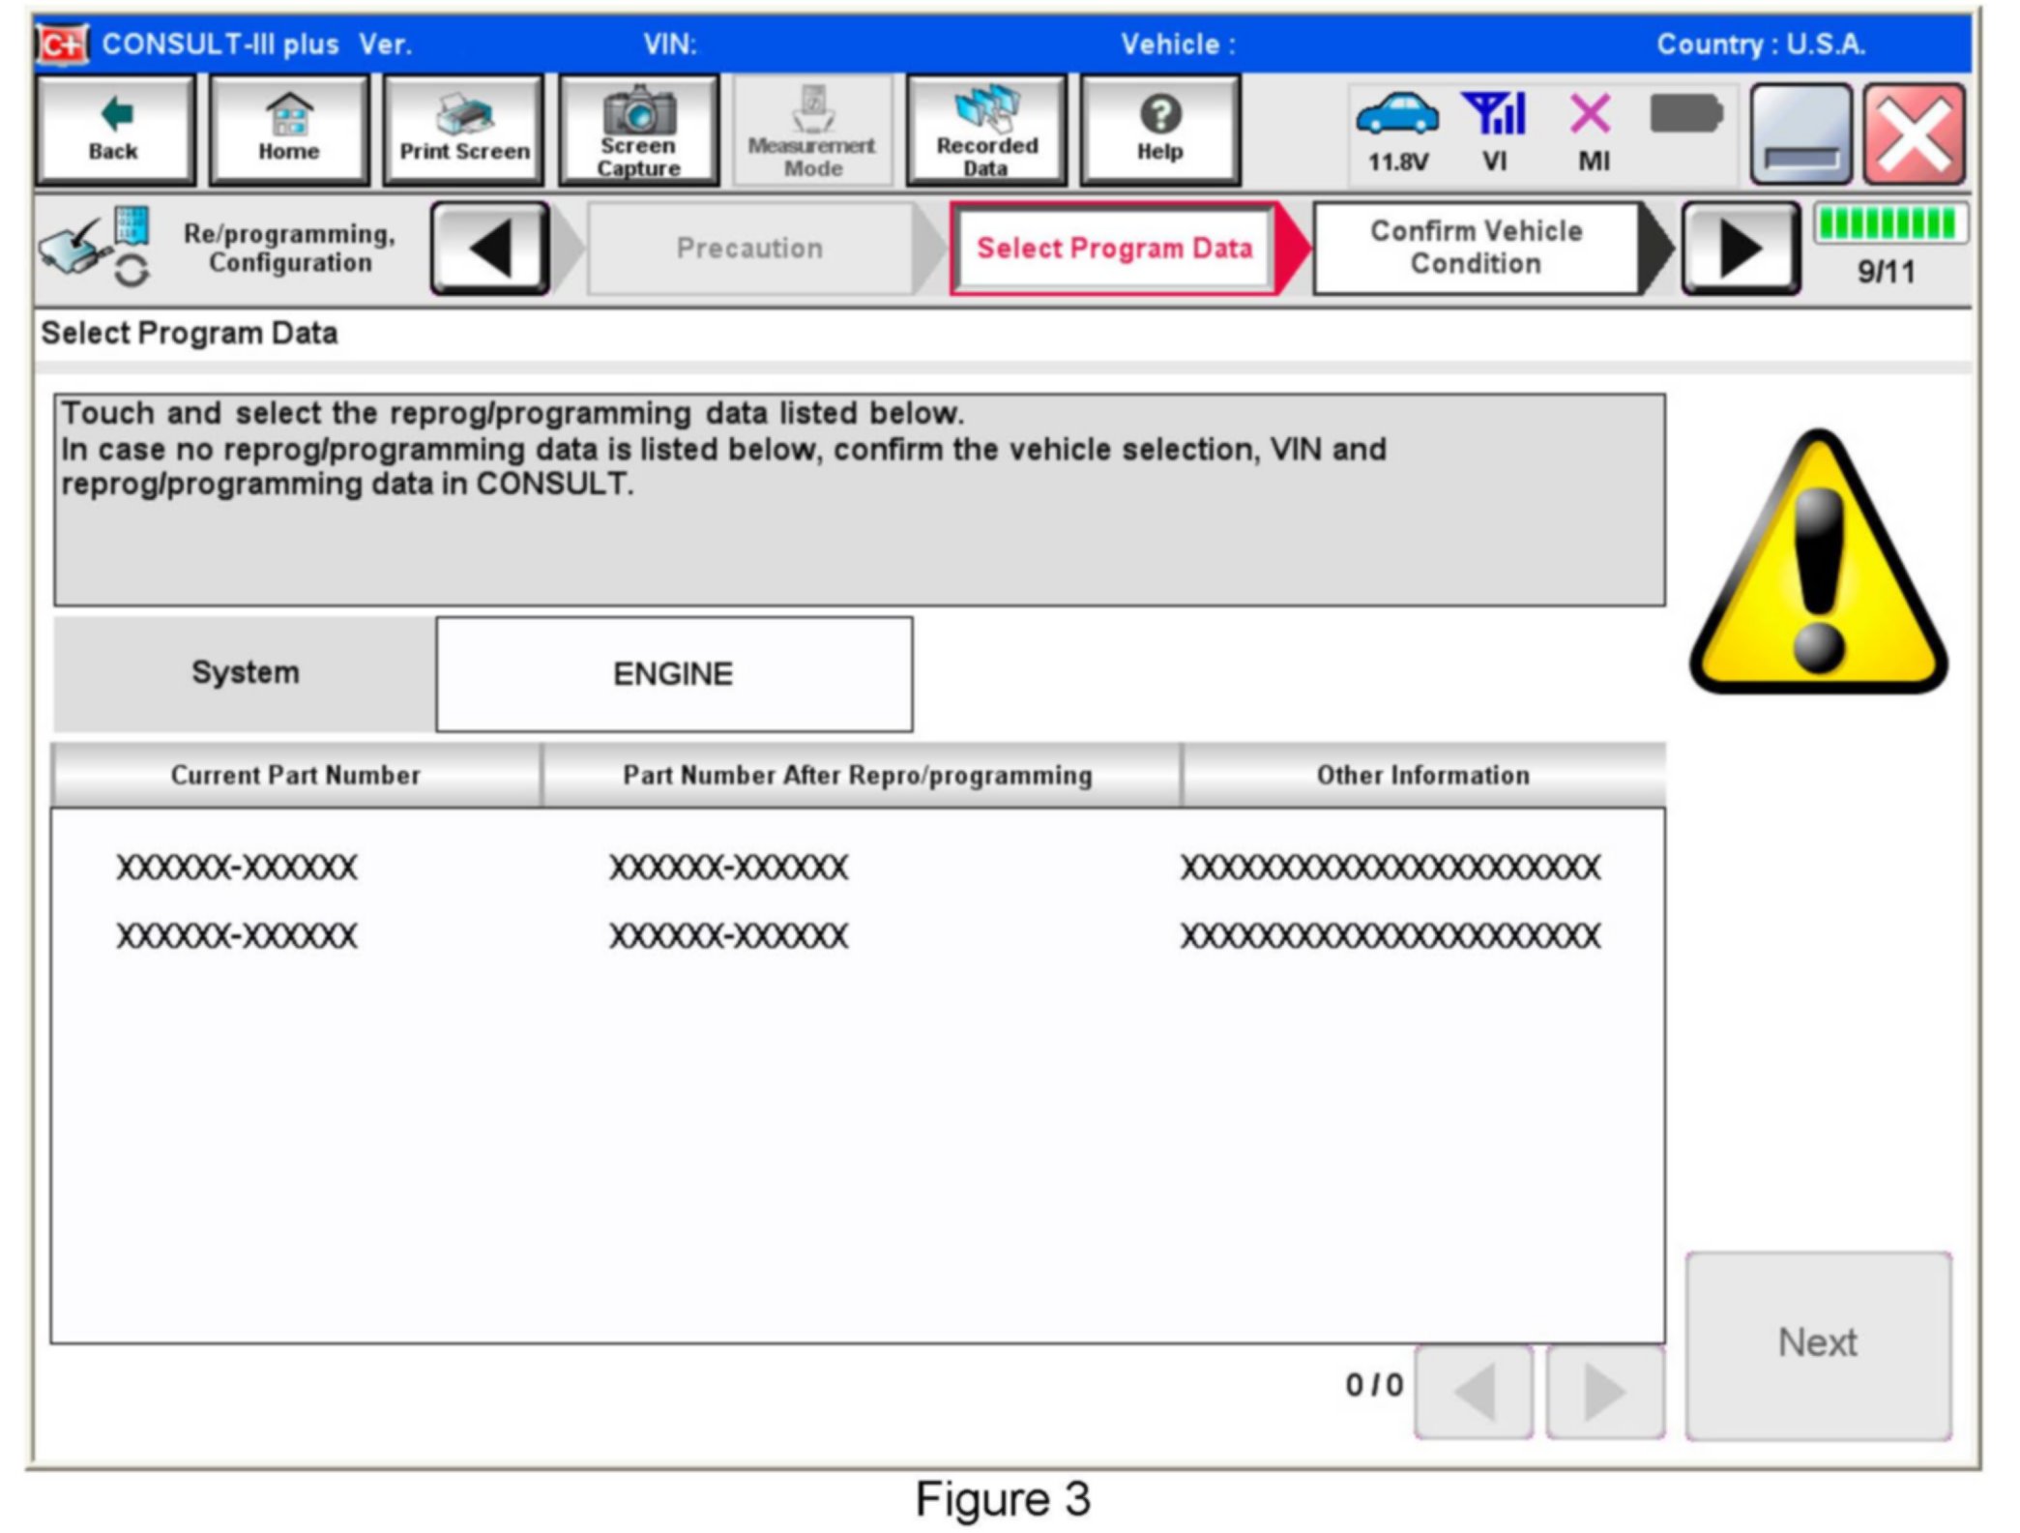Screen dimensions: 2020x1533
Task: Click the Select Program Data step
Action: 1113,249
